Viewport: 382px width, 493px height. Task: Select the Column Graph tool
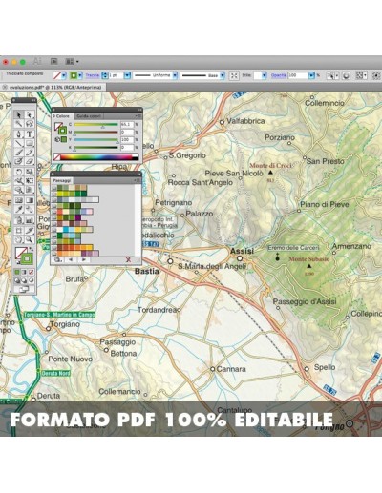click(30, 220)
